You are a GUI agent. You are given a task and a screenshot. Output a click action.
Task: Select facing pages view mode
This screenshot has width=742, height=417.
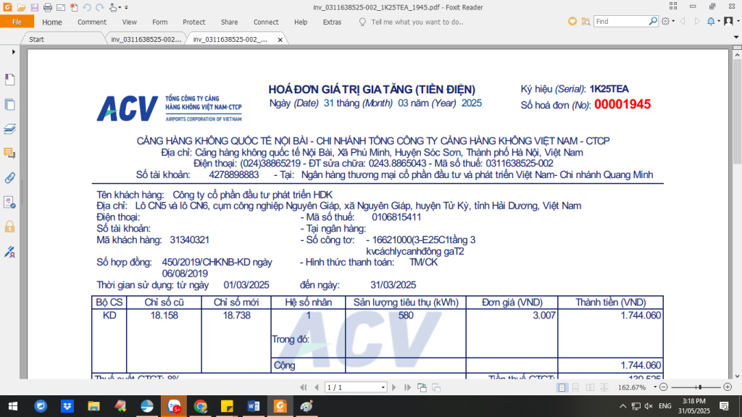(590, 387)
